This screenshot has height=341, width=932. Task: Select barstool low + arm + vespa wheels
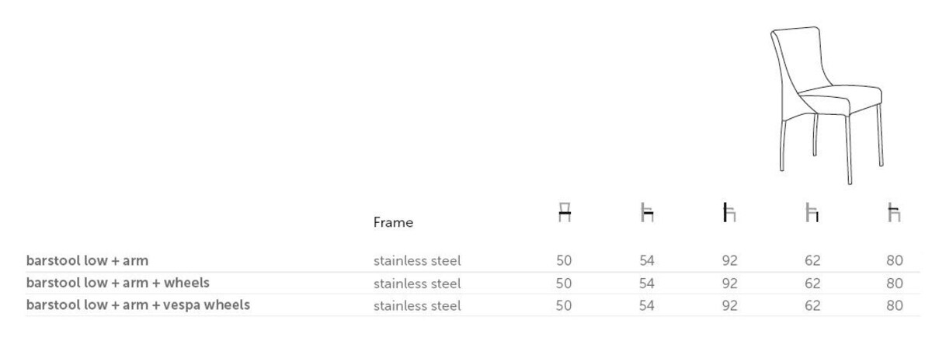(472, 305)
